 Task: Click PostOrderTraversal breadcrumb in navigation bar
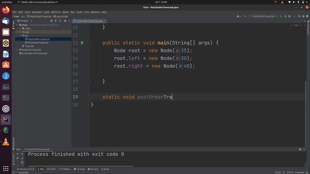(x=39, y=16)
